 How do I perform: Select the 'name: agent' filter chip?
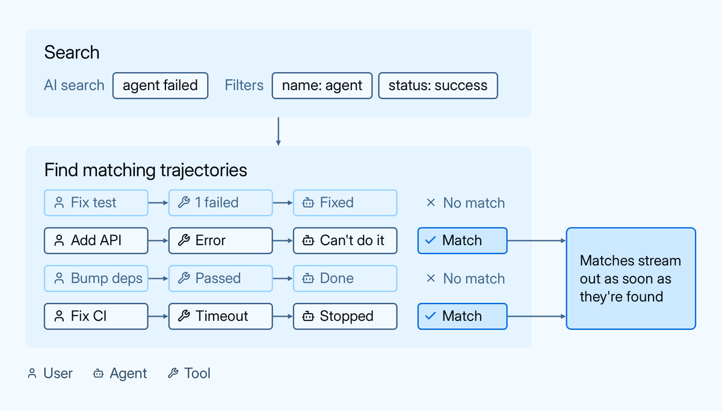[322, 86]
